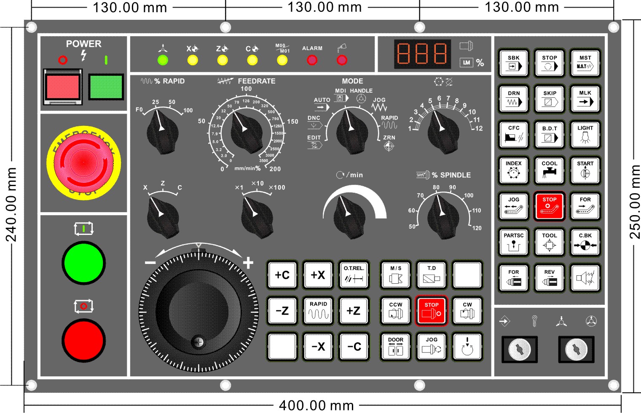Turn on MLK machine lock
641x413 pixels.
[x=585, y=99]
